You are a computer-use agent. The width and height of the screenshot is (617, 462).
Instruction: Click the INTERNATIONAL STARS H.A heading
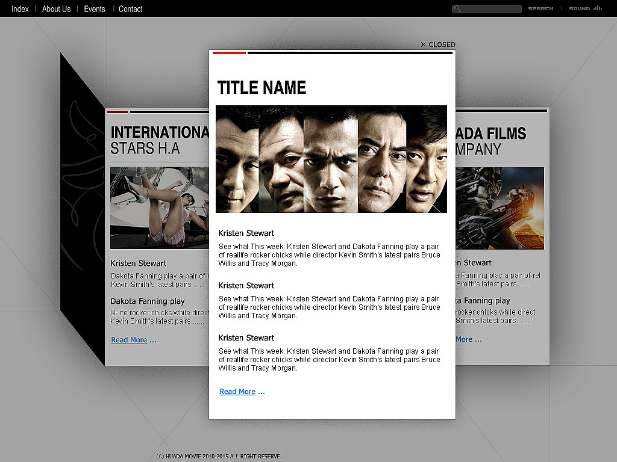(159, 140)
